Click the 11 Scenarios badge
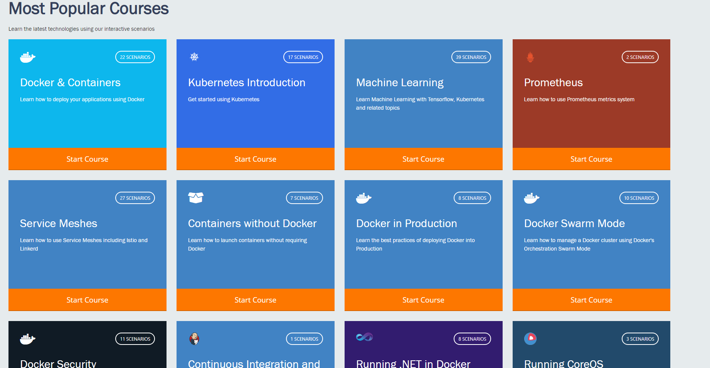 [135, 339]
